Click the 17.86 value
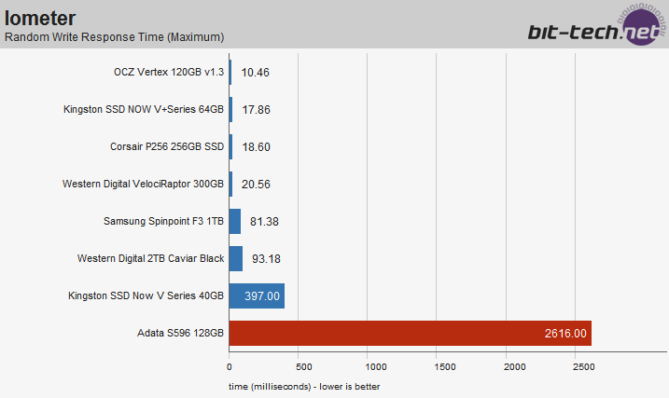Screen dimensions: 669x398 point(256,109)
